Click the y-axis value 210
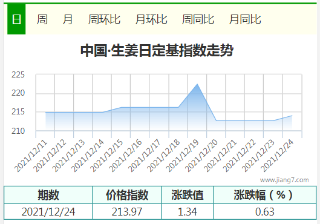Image resolution: width=320 pixels, height=224 pixels. tap(18, 131)
